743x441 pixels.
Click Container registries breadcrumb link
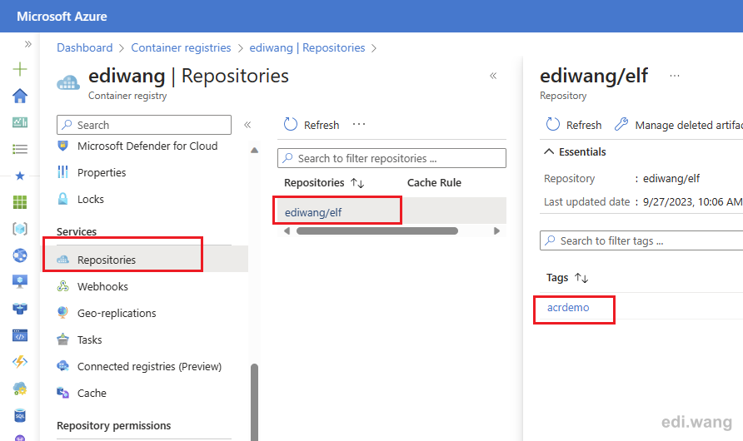pos(181,47)
